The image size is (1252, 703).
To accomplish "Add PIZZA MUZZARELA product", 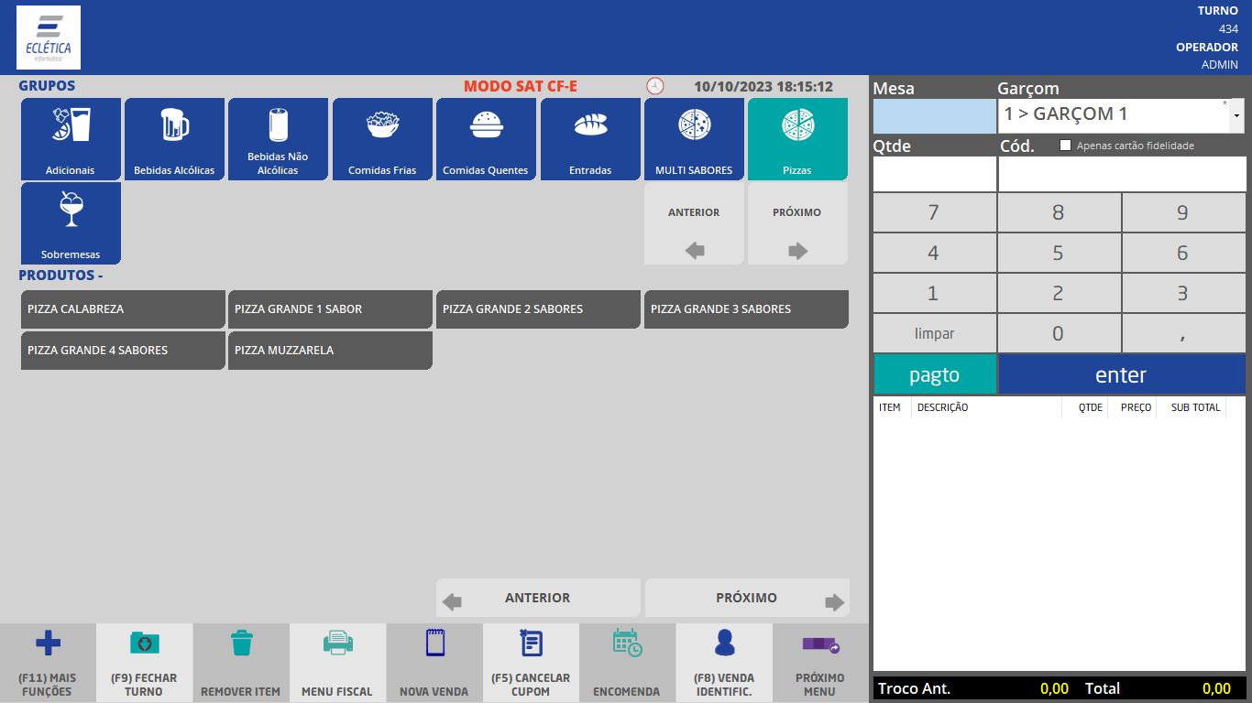I will point(330,351).
